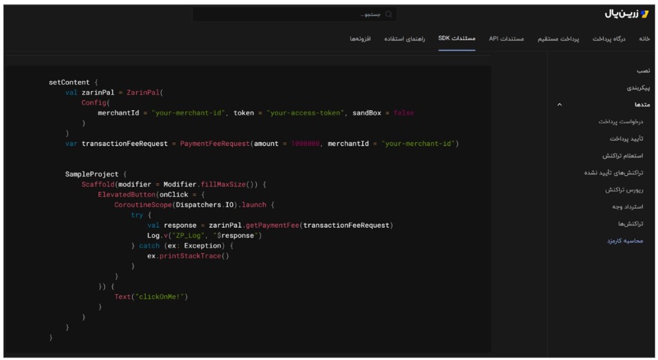This screenshot has height=360, width=658.
Task: Click PaymentFeeRequest in the code
Action: pos(215,143)
